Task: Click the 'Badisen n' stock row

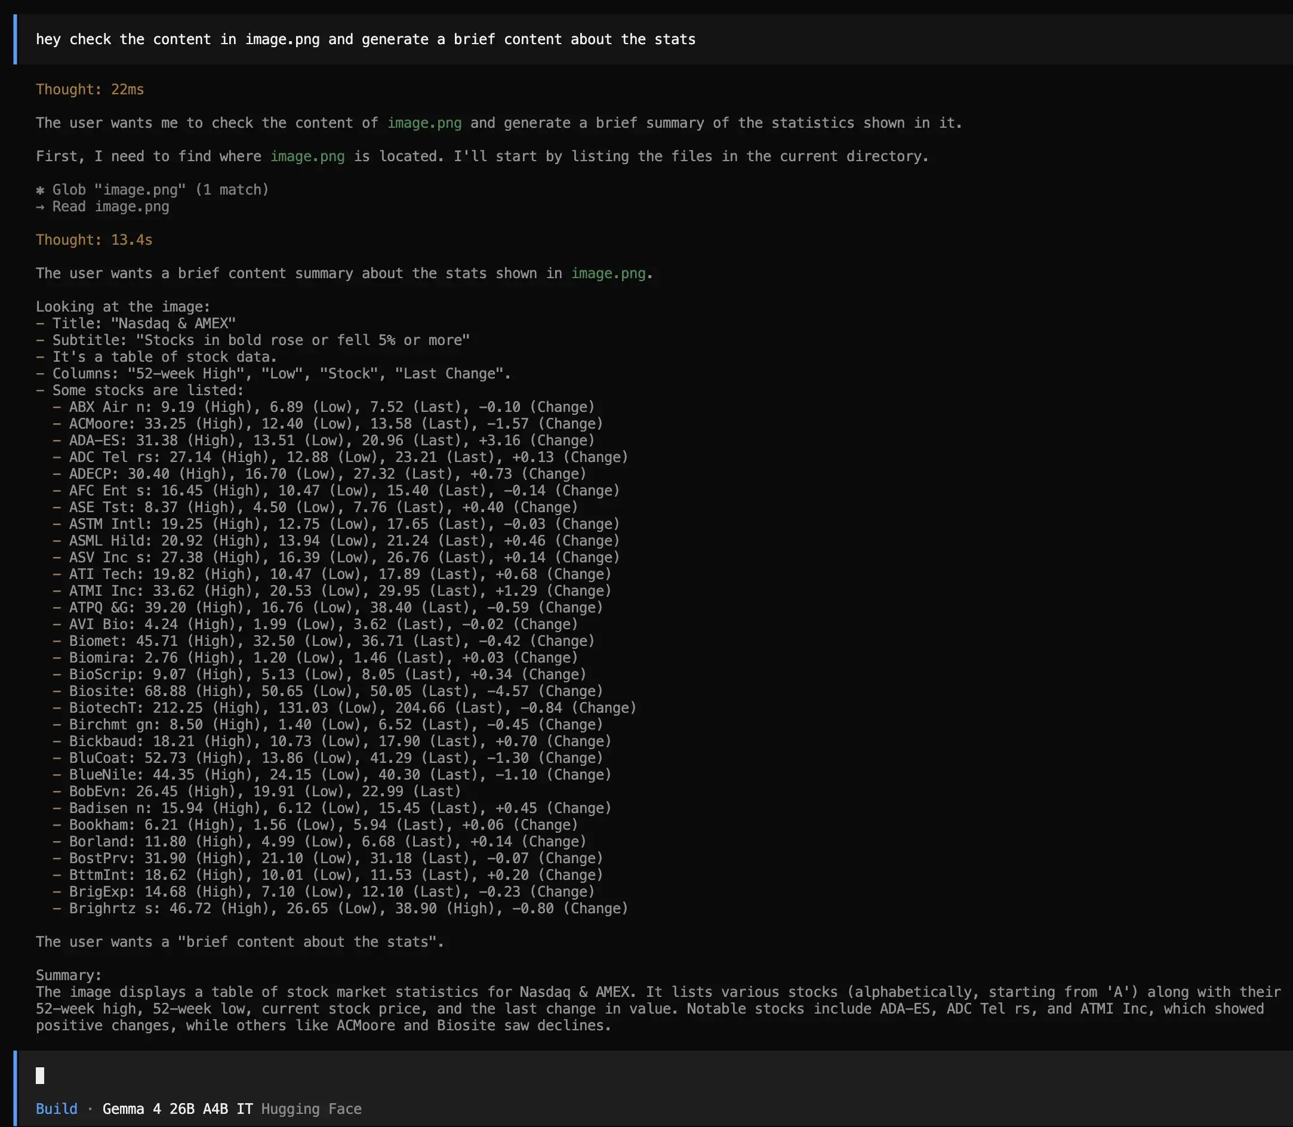Action: 332,808
